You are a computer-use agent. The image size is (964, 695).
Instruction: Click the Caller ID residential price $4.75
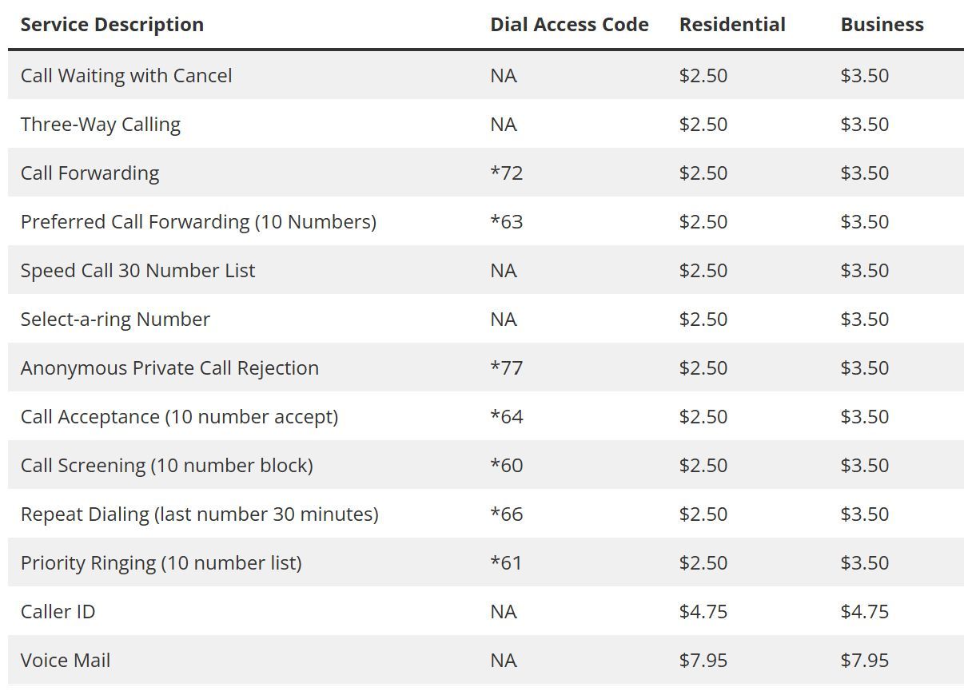(x=703, y=612)
